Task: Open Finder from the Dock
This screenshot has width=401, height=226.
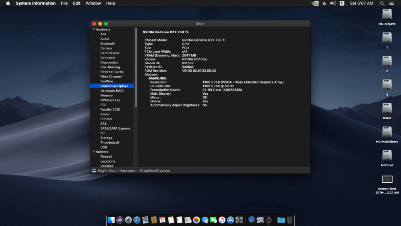Action: (x=111, y=220)
